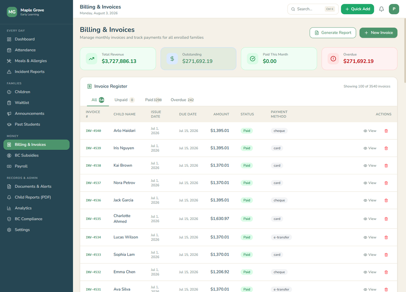Screen dimensions: 406x292
Task: Click the DUE DATE column header
Action: [x=188, y=114]
